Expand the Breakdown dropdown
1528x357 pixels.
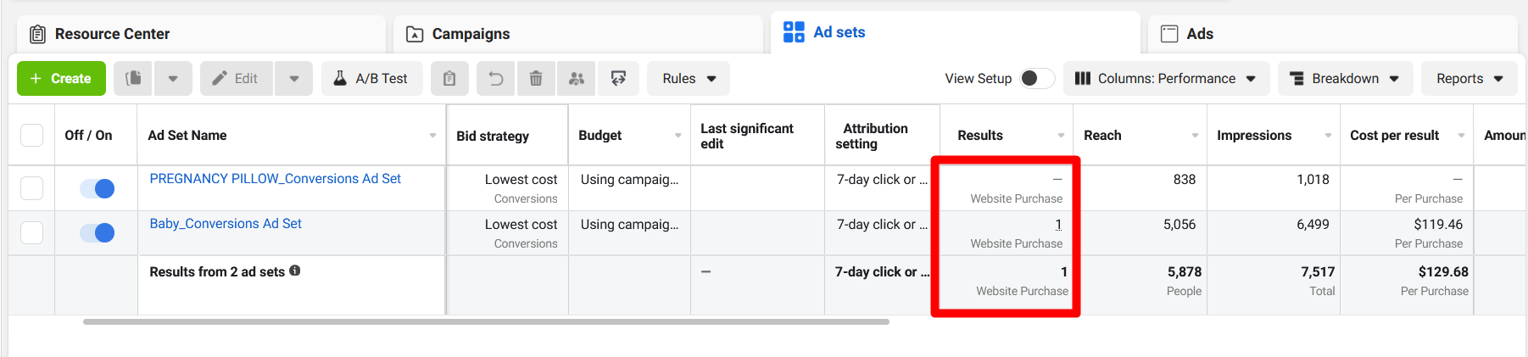[x=1344, y=79]
